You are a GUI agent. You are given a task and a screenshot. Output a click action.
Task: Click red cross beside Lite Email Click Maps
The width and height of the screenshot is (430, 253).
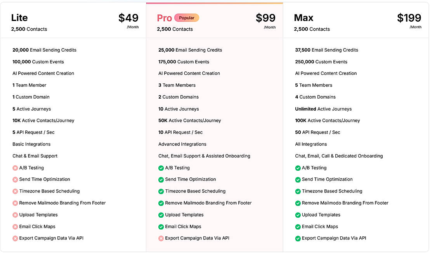(15, 227)
